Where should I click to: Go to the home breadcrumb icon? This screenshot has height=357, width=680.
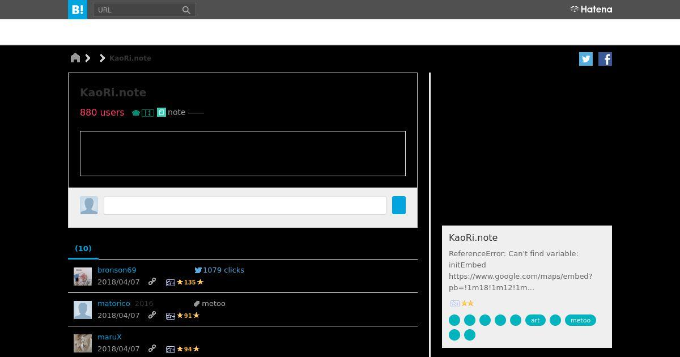pos(75,58)
